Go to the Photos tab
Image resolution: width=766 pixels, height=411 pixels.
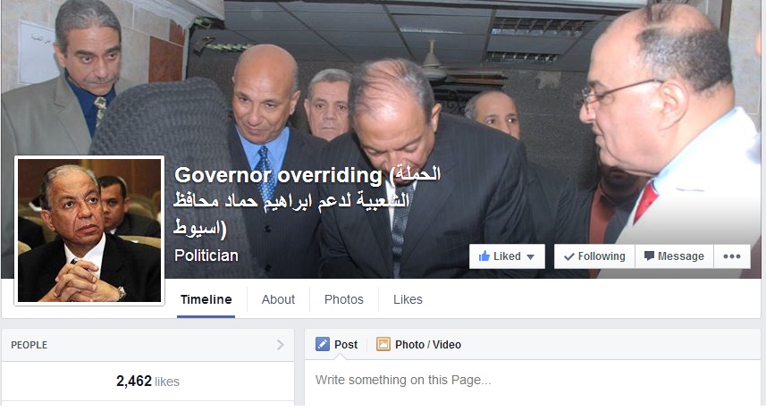pyautogui.click(x=344, y=299)
